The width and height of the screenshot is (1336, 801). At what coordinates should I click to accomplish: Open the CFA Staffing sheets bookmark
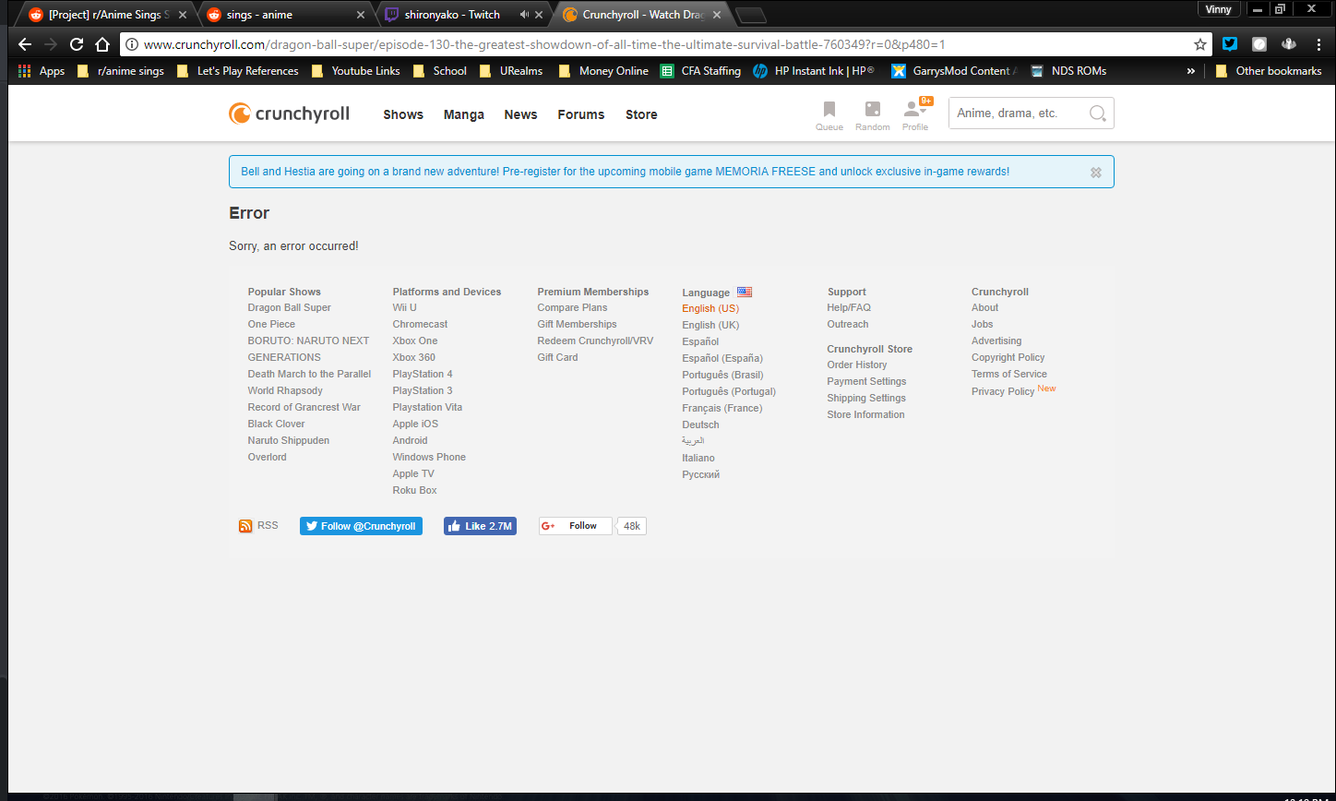[x=700, y=71]
